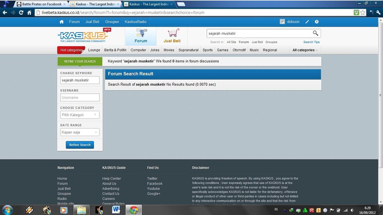Click the Change Keyword input field
The image size is (383, 215).
(x=80, y=80)
